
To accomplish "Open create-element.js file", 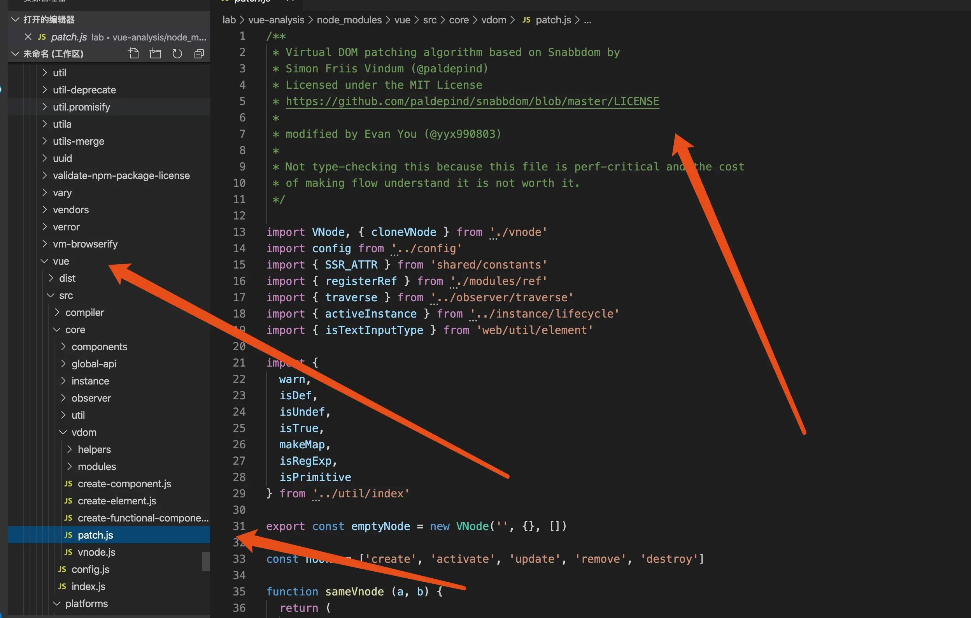I will click(x=117, y=500).
